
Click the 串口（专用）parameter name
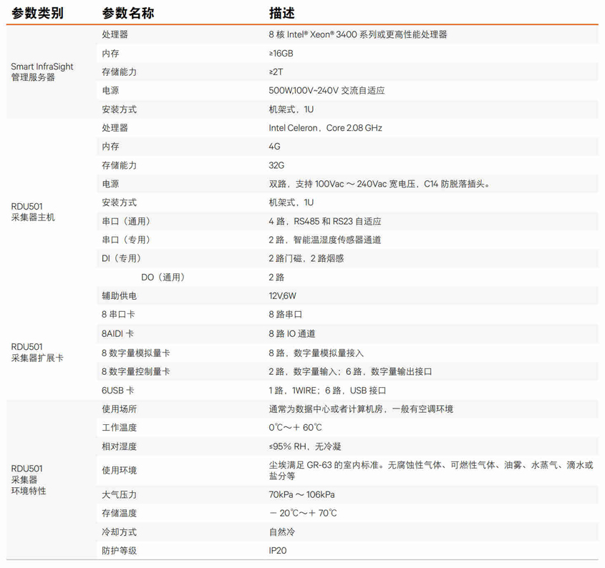pos(126,240)
